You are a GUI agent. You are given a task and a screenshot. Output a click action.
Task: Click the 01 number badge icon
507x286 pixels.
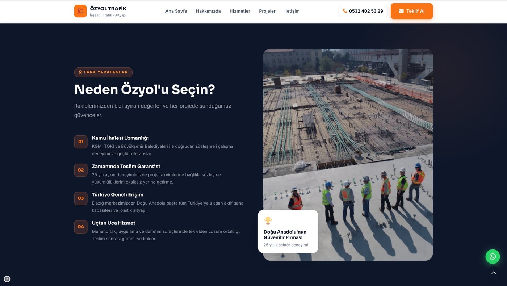[x=81, y=142]
